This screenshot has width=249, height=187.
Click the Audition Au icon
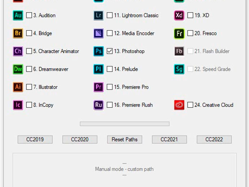click(18, 16)
